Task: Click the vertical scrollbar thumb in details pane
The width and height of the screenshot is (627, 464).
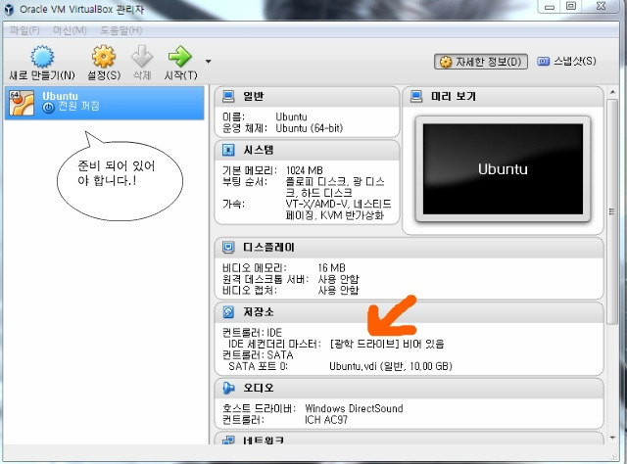Action: pyautogui.click(x=612, y=211)
